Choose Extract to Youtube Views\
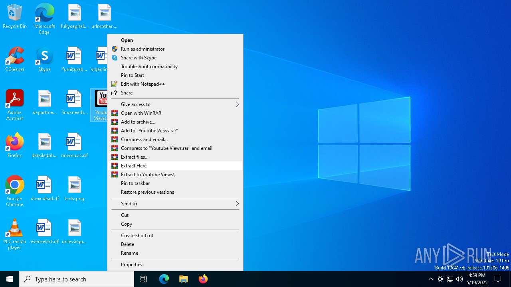511x287 pixels. pos(175,175)
